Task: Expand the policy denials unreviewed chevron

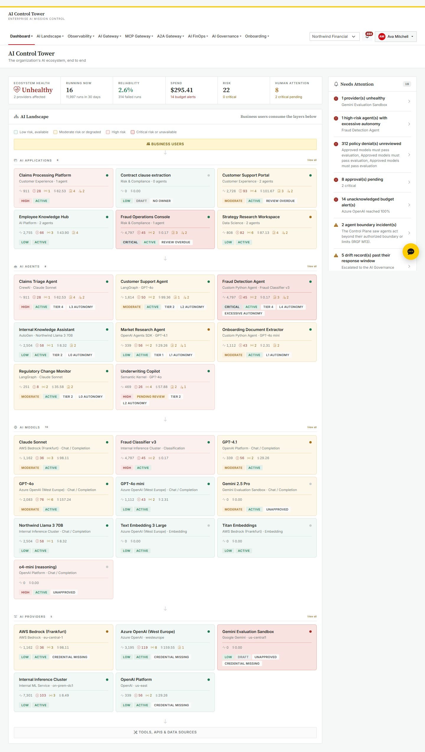Action: (409, 155)
